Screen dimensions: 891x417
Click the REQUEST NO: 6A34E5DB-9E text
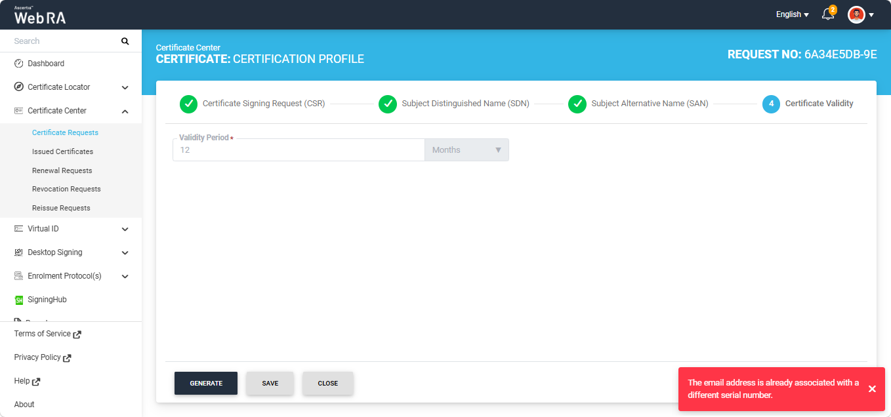coord(802,54)
